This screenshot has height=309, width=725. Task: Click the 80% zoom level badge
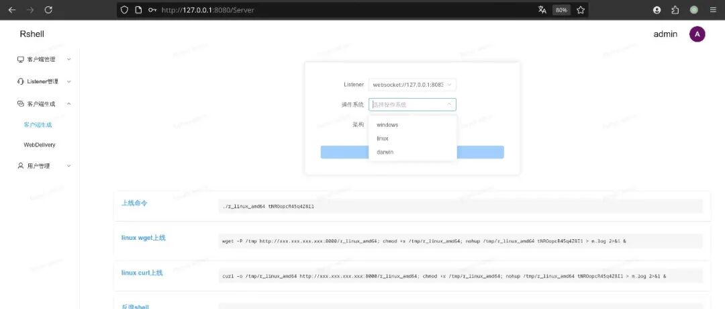(561, 9)
